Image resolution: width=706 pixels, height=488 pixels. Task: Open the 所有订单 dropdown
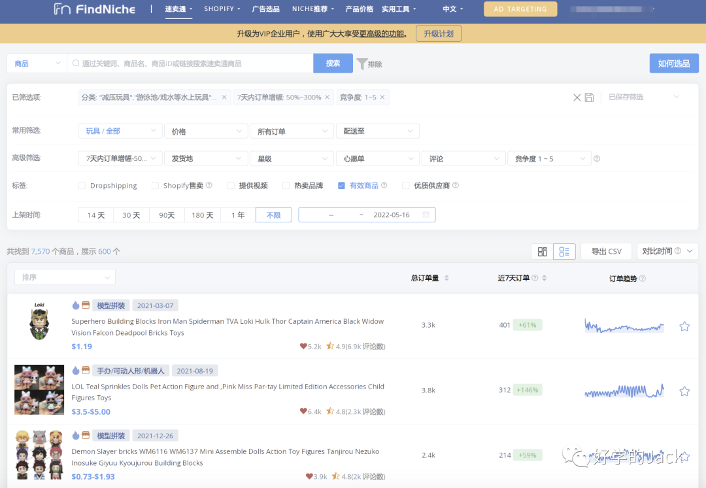(292, 131)
